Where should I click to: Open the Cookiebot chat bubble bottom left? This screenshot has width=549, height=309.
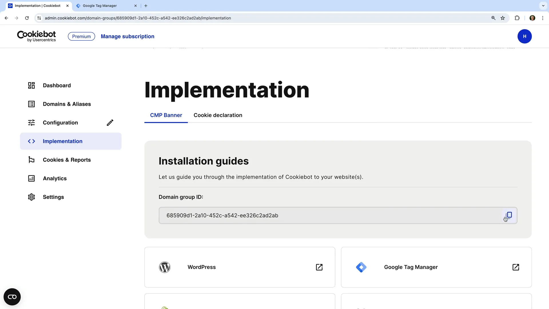[x=12, y=297]
